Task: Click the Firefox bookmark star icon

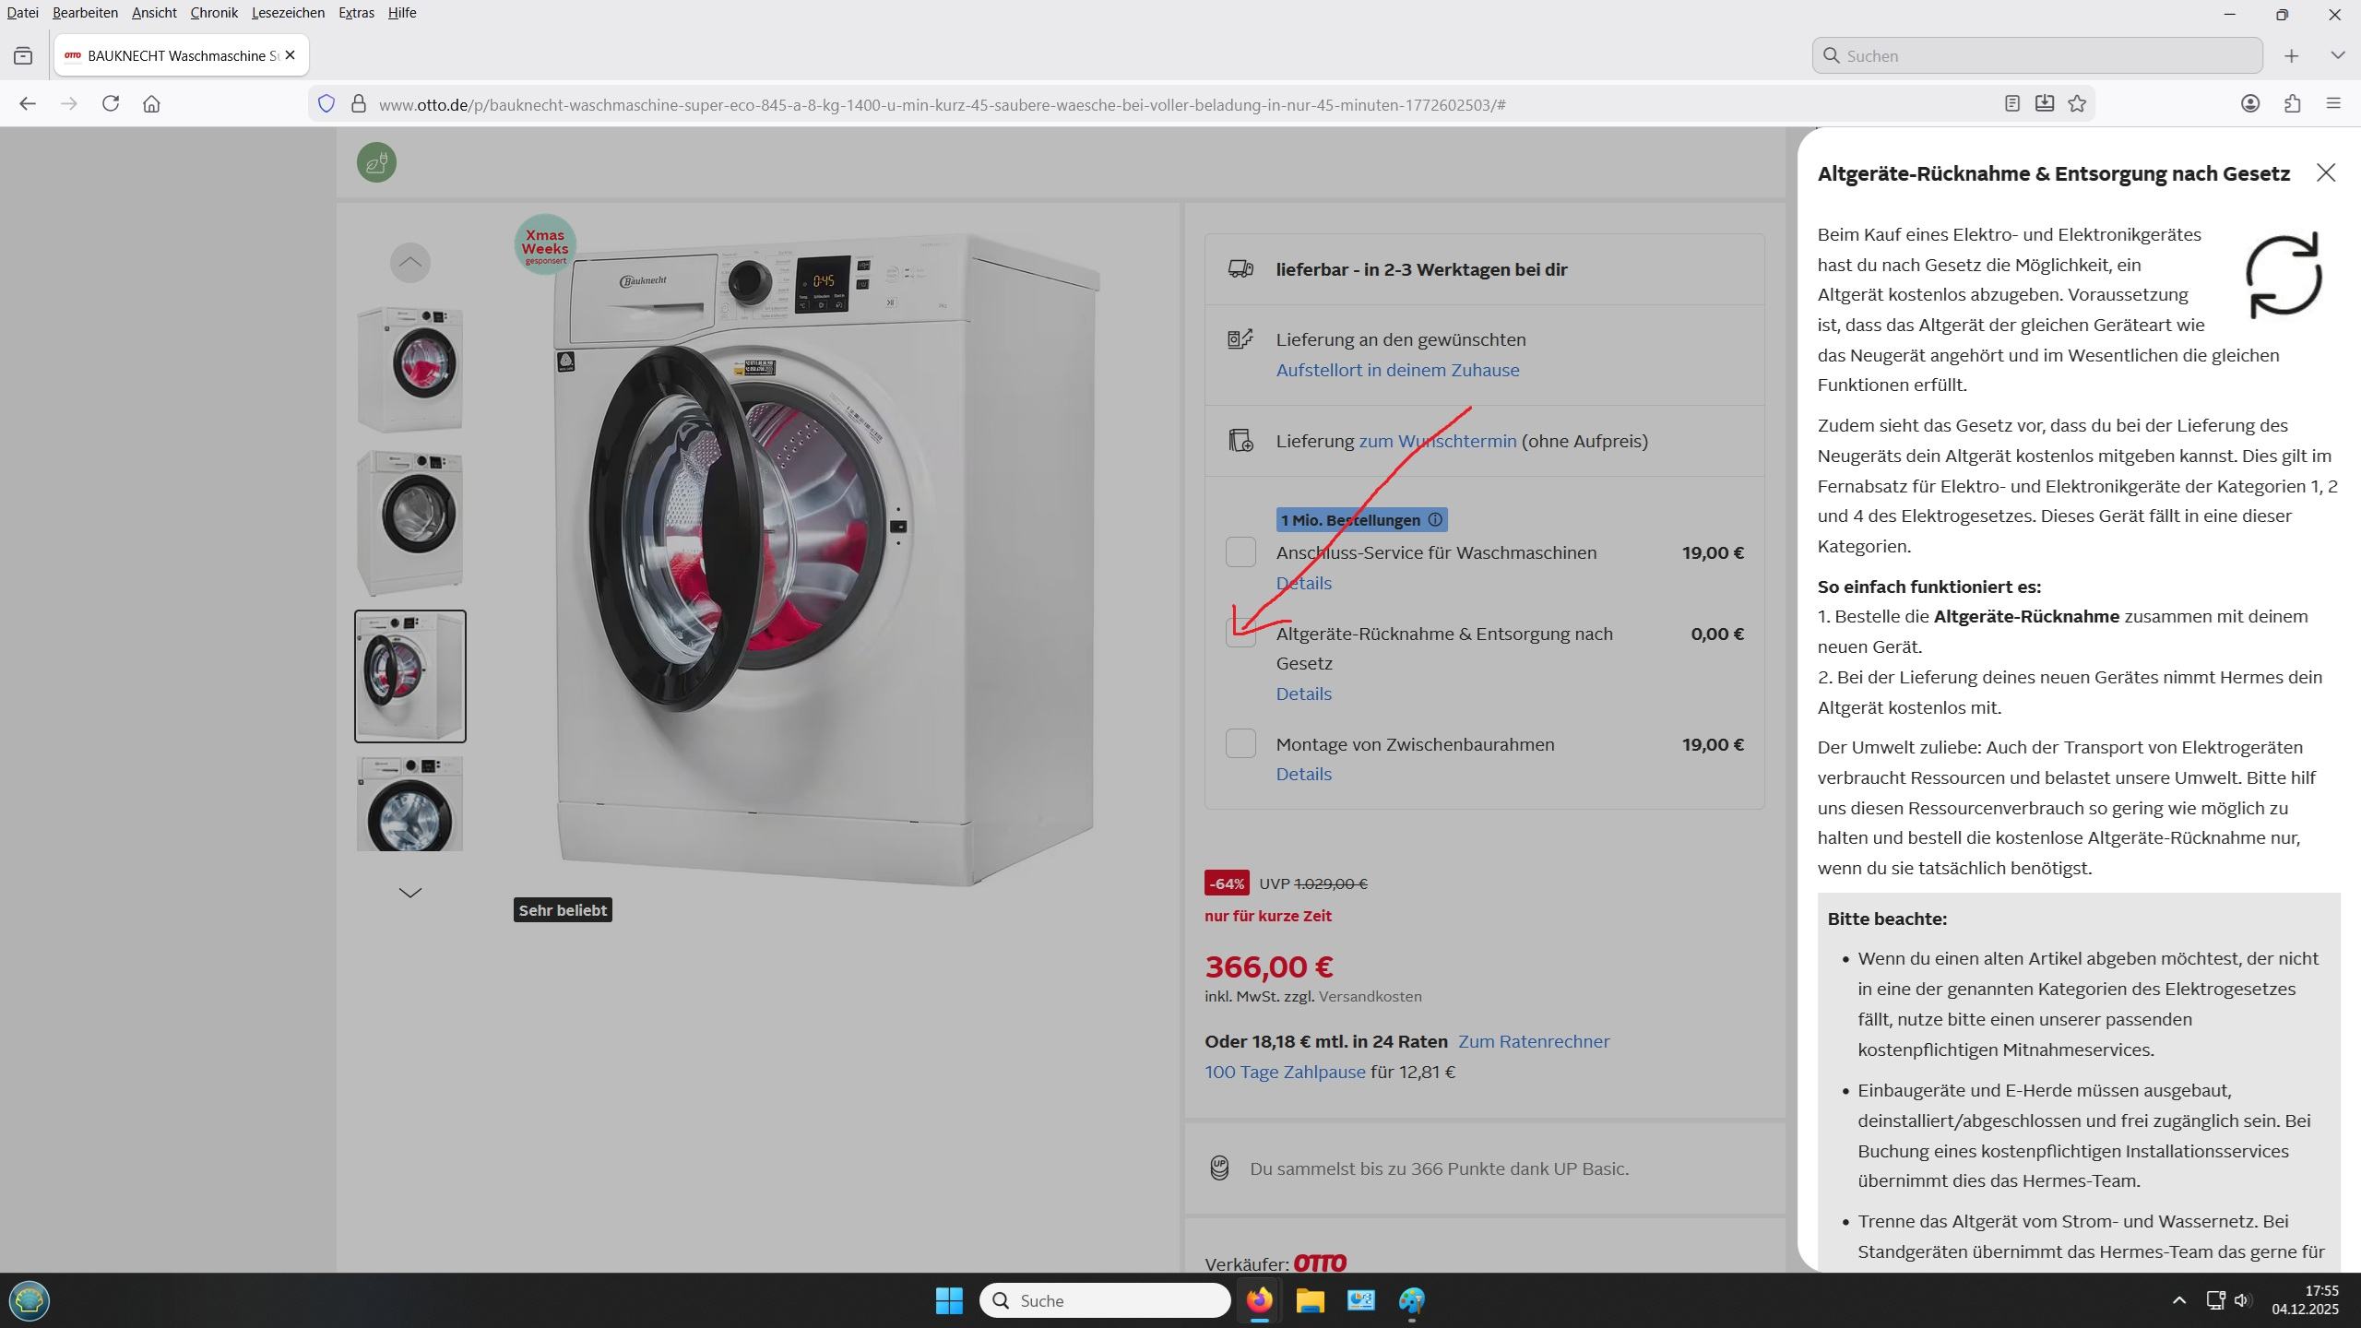Action: pyautogui.click(x=2077, y=104)
